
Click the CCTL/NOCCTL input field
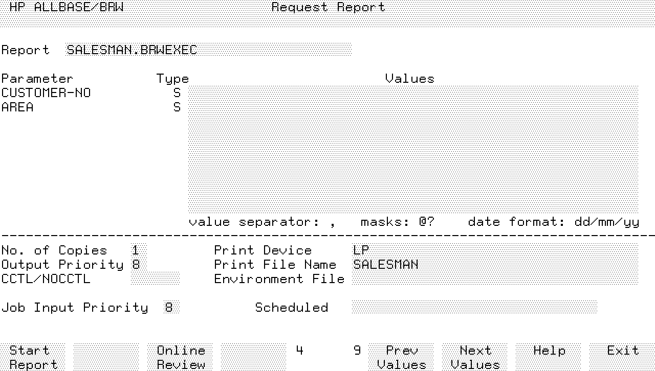[155, 279]
